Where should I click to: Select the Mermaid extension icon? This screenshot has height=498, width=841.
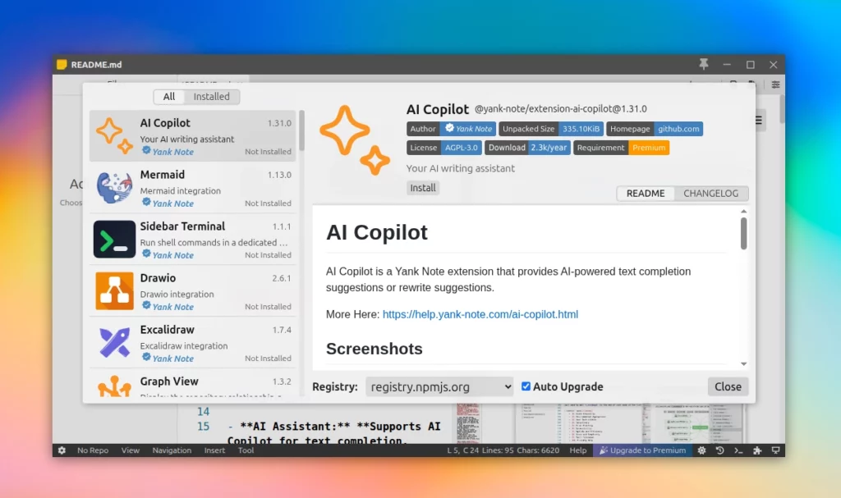(x=114, y=188)
